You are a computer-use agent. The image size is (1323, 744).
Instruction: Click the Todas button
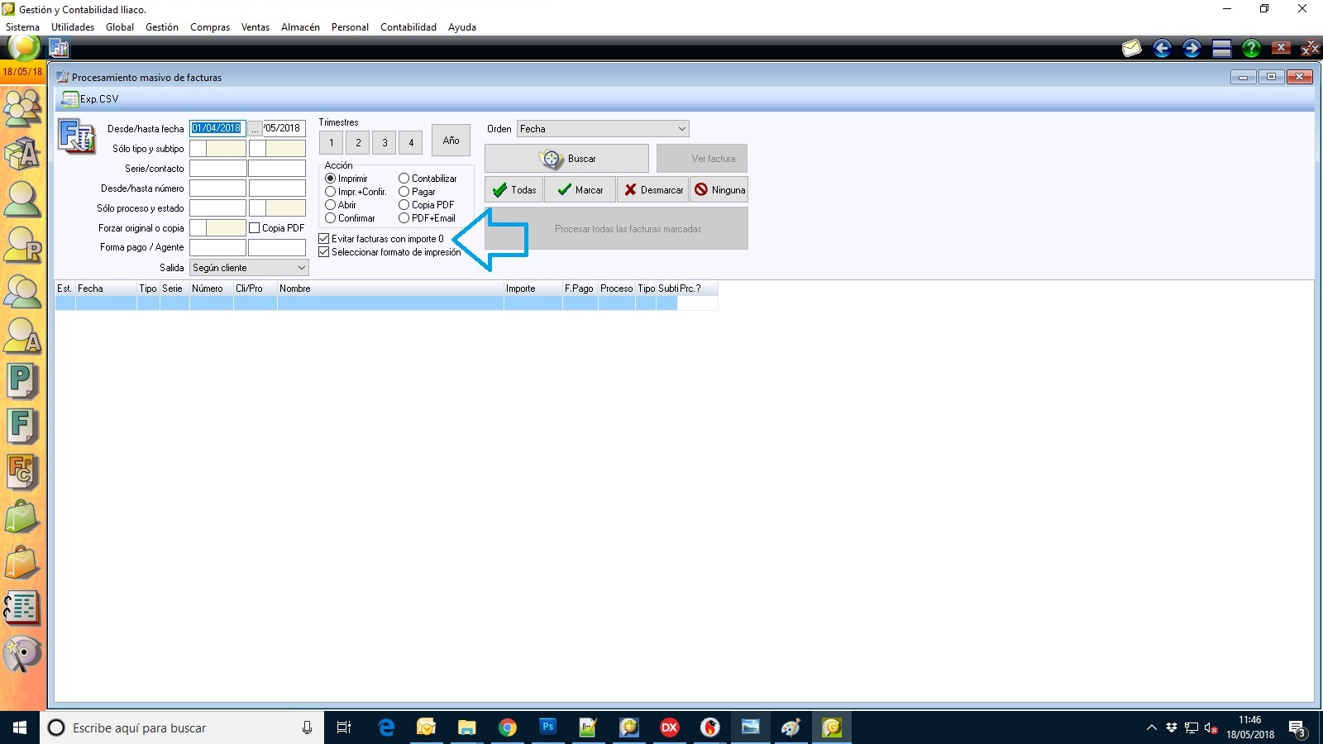tap(514, 190)
